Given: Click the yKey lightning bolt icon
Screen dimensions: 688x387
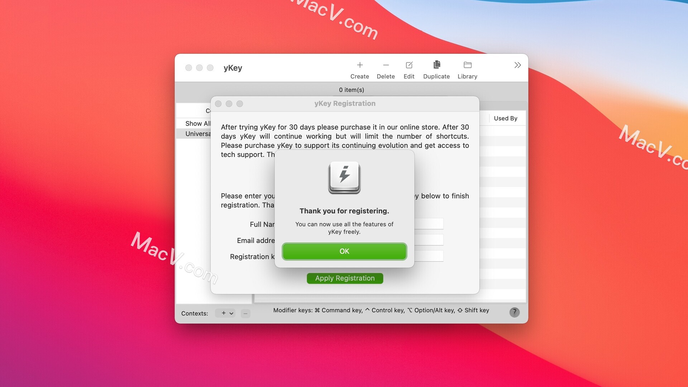Looking at the screenshot, I should (x=344, y=177).
